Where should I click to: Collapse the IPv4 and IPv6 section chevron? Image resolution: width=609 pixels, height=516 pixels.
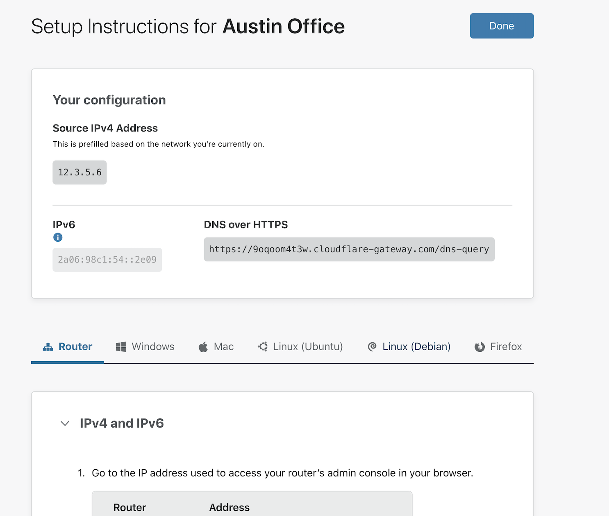pyautogui.click(x=65, y=423)
